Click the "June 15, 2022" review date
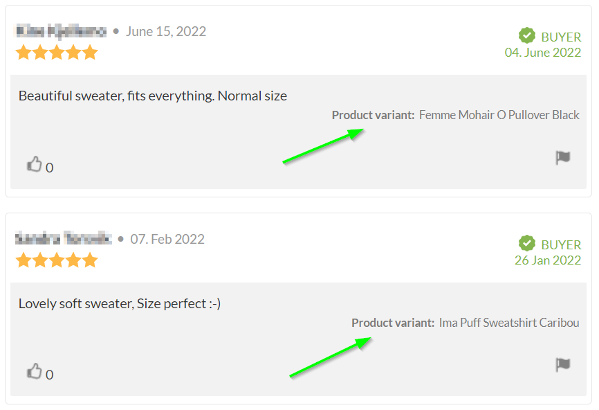599x410 pixels. coord(166,31)
